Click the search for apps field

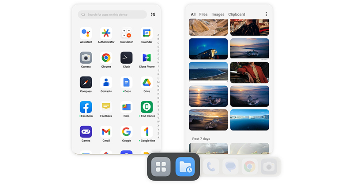click(x=113, y=15)
